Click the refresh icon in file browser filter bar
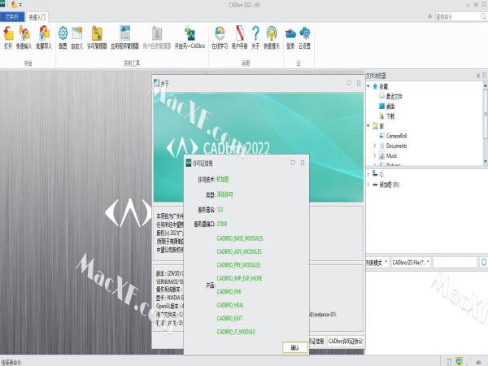This screenshot has height=366, width=488. coord(484,262)
